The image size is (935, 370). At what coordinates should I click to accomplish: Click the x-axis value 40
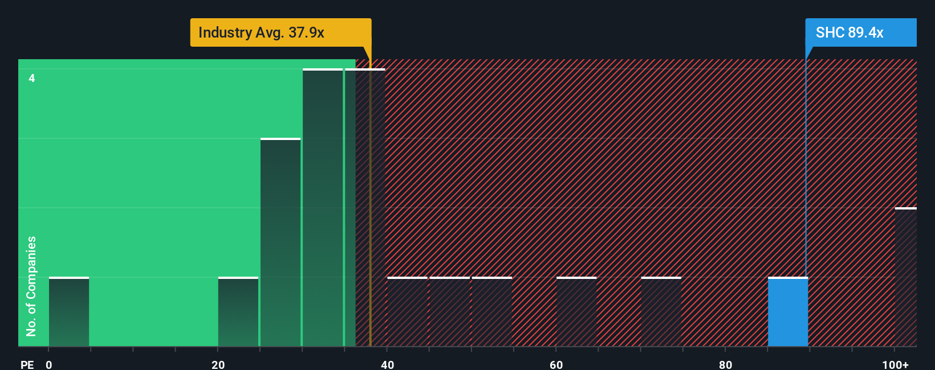[x=388, y=364]
